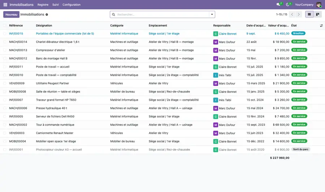Open the activities clock icon
This screenshot has height=192, width=325.
(x=287, y=5)
